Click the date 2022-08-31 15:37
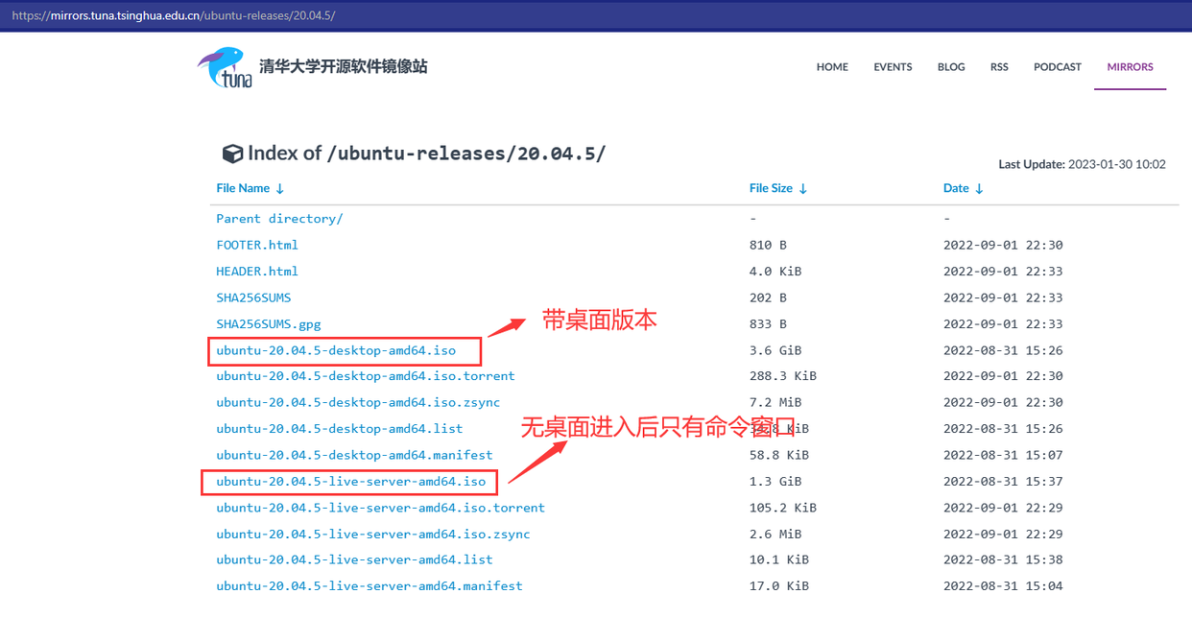The height and width of the screenshot is (642, 1192). click(1003, 481)
